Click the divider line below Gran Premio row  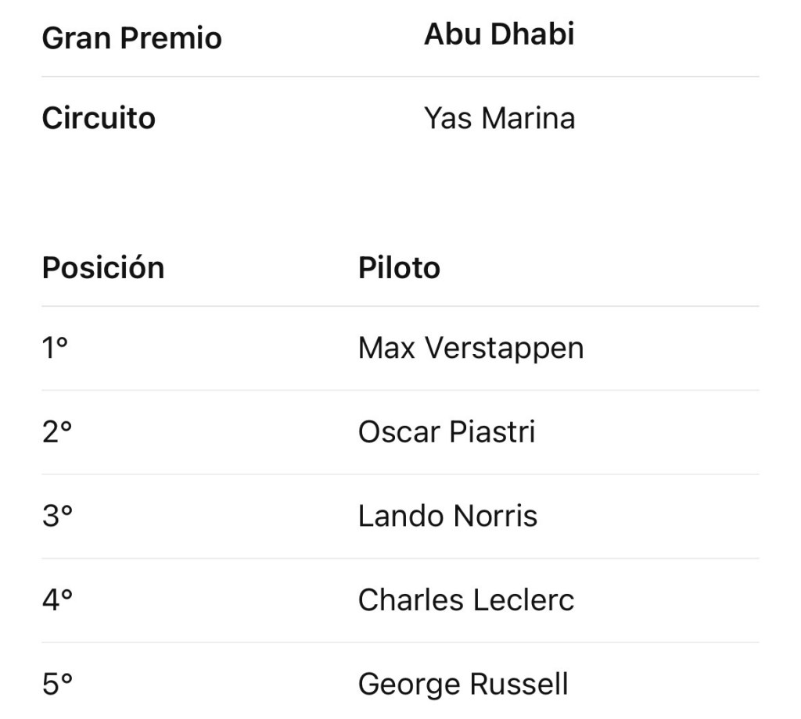tap(400, 77)
